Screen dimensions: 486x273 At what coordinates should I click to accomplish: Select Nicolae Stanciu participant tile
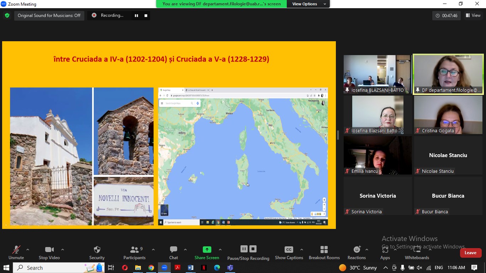point(448,155)
